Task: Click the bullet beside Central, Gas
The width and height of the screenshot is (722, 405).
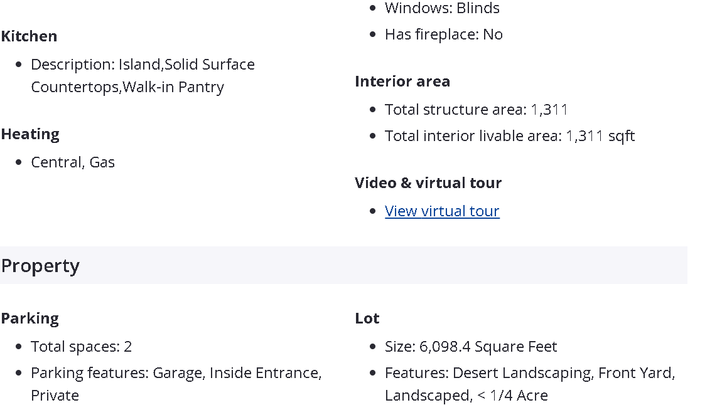Action: click(x=19, y=162)
